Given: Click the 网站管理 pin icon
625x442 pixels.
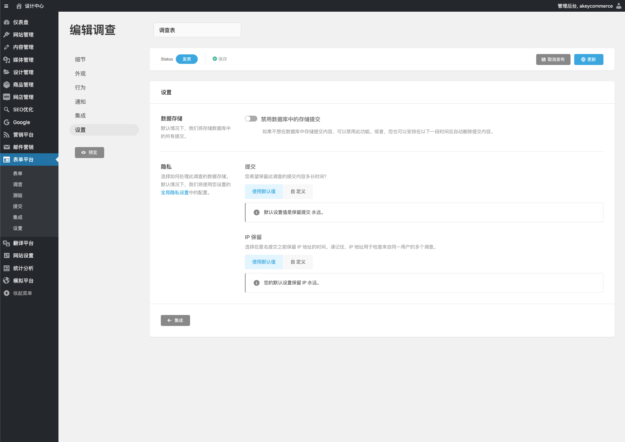Looking at the screenshot, I should [x=7, y=35].
